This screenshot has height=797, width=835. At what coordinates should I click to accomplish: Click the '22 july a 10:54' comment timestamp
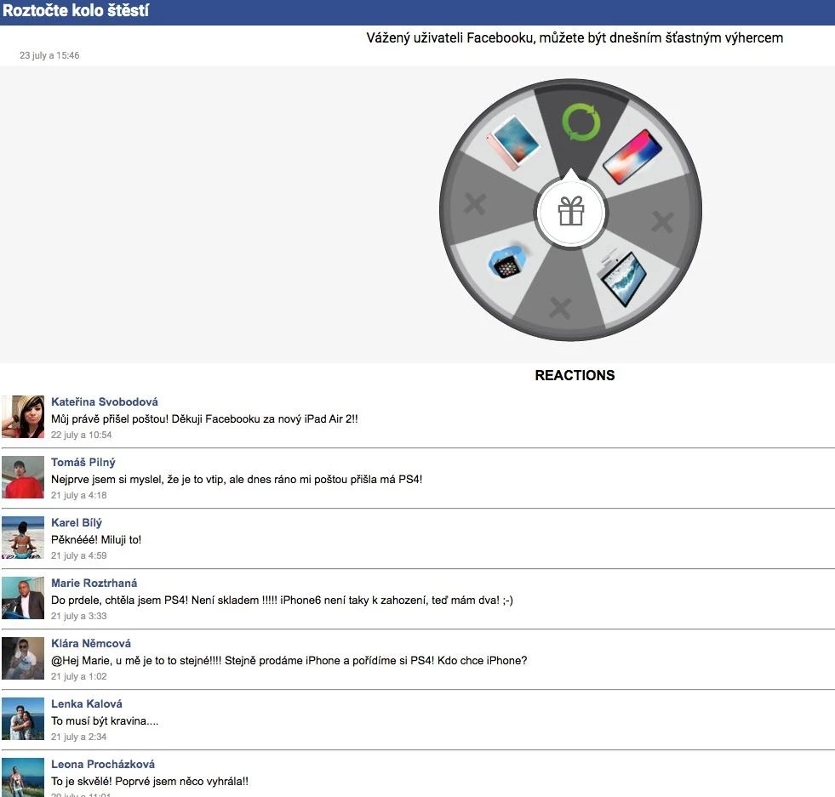coord(82,435)
